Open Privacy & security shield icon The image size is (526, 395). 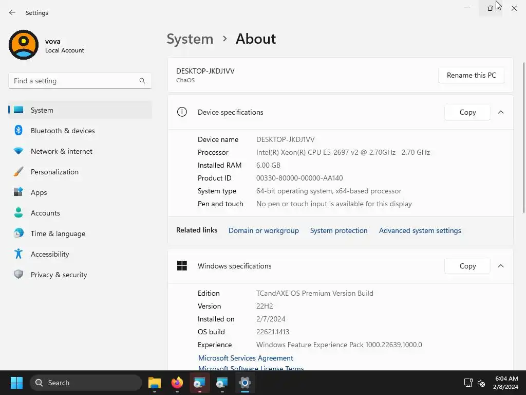point(18,275)
